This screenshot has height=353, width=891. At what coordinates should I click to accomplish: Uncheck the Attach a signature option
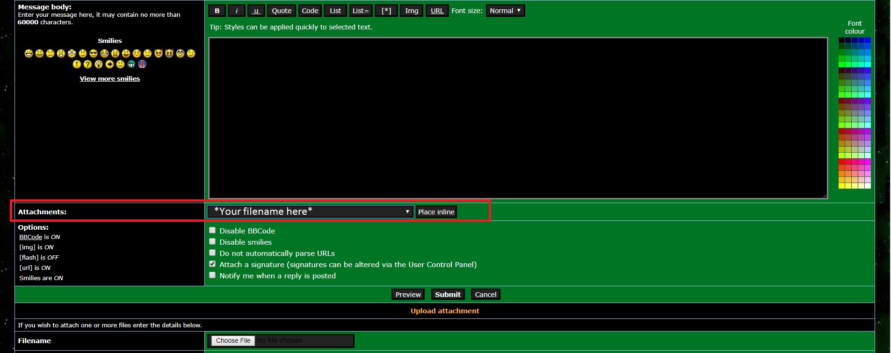pos(212,264)
